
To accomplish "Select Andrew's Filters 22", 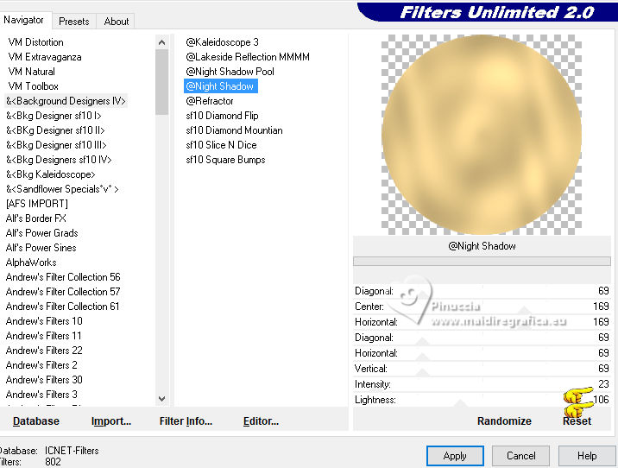I will (44, 350).
